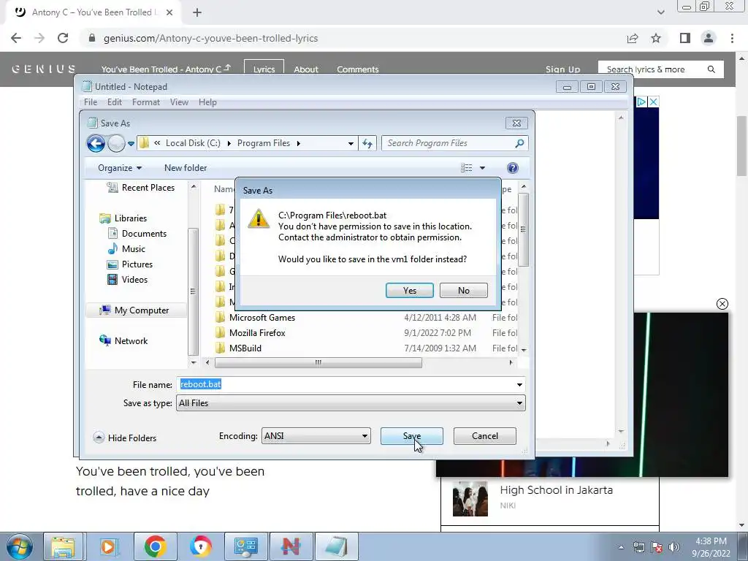The width and height of the screenshot is (748, 561).
Task: Click New folder in the Save As toolbar
Action: click(186, 168)
